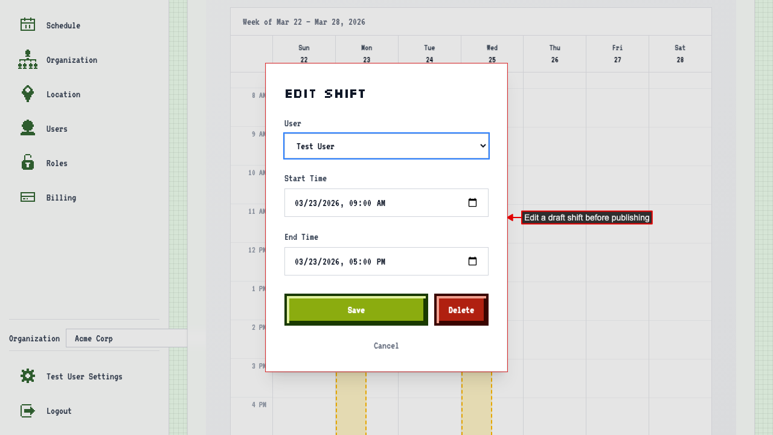This screenshot has height=435, width=773.
Task: Click the week header Mar 22 - Mar 28
Action: [303, 22]
